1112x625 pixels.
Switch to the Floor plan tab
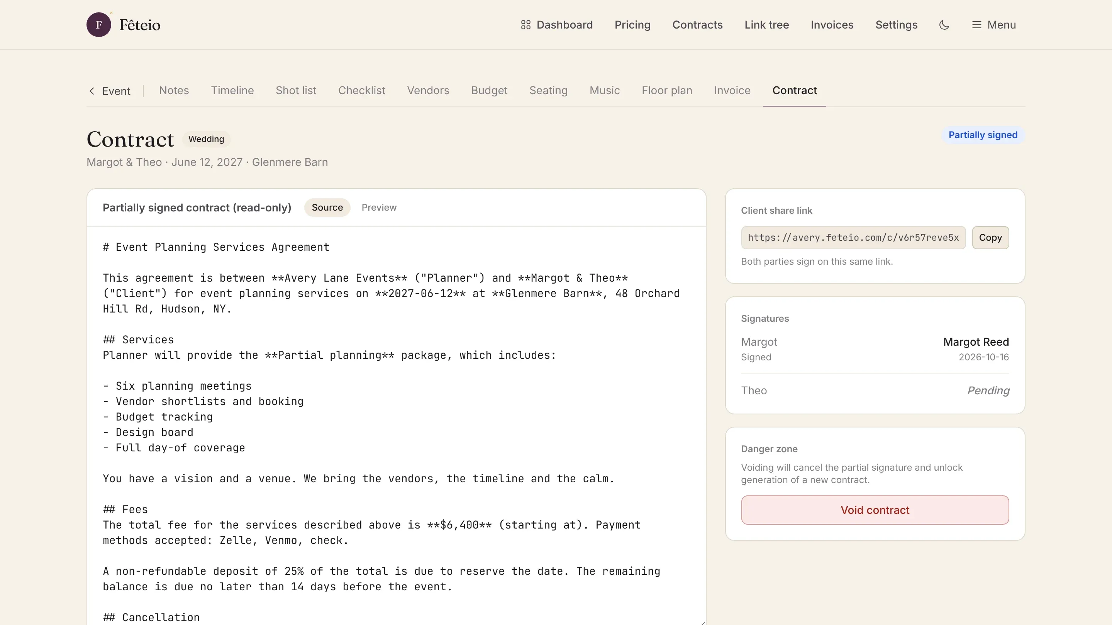click(667, 90)
